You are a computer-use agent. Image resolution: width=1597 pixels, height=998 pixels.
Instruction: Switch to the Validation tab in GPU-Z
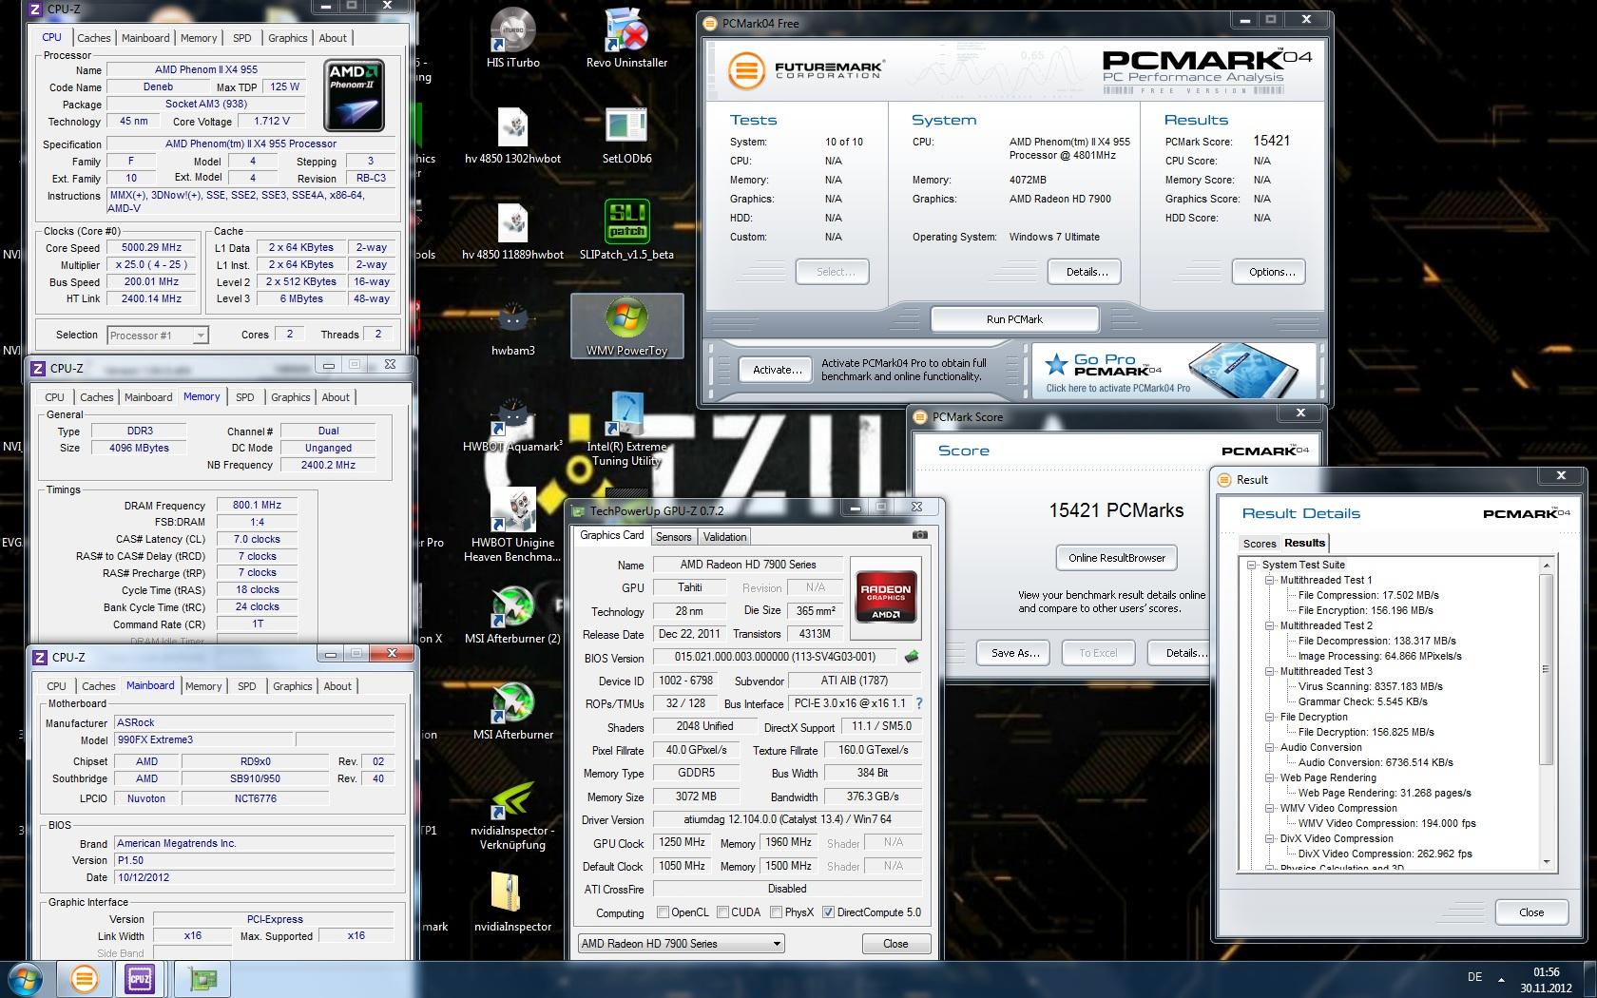pos(724,537)
